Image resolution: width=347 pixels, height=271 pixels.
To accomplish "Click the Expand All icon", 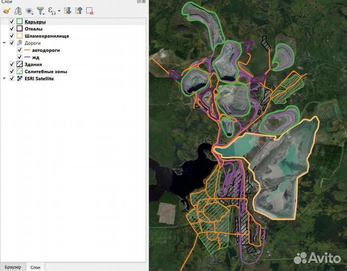I will 67,11.
